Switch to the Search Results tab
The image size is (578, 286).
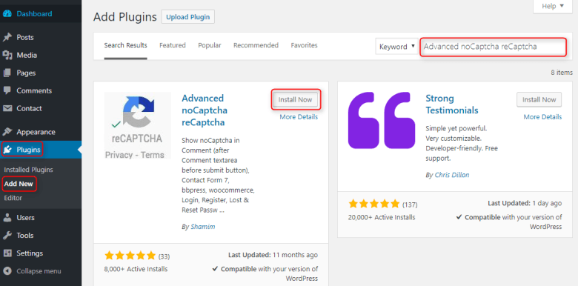[125, 45]
